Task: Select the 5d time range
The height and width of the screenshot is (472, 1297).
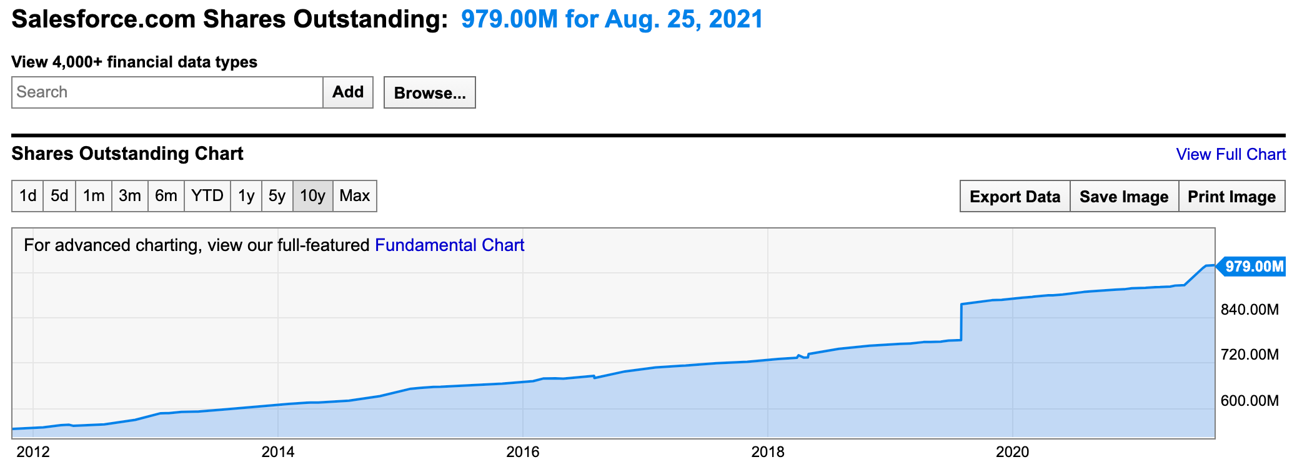Action: click(x=59, y=196)
